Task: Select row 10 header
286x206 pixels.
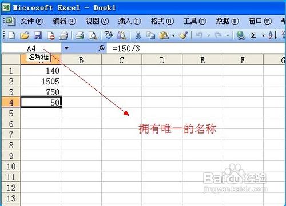Action: click(11, 167)
